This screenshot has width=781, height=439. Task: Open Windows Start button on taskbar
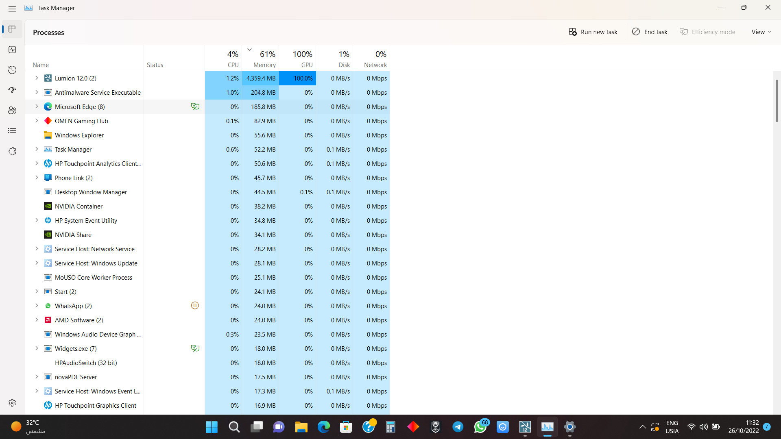coord(212,427)
